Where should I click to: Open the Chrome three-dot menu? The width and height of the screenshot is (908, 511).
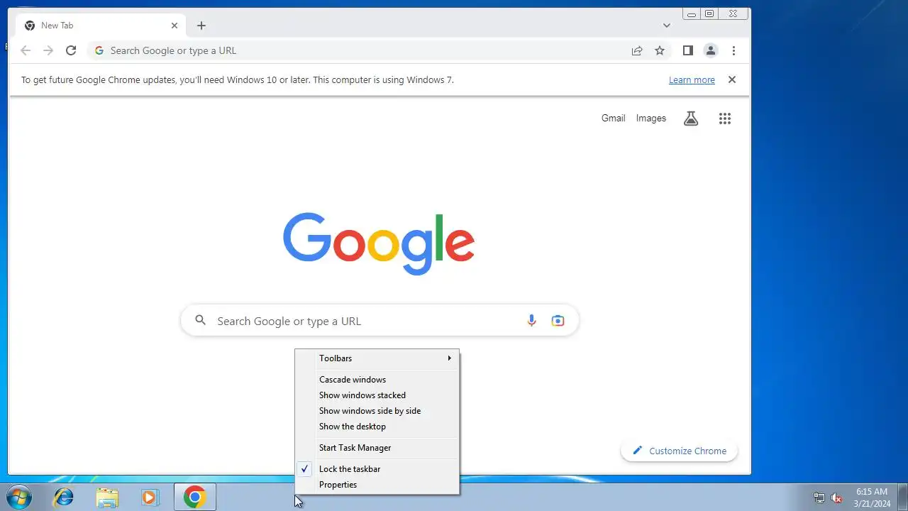pos(733,50)
